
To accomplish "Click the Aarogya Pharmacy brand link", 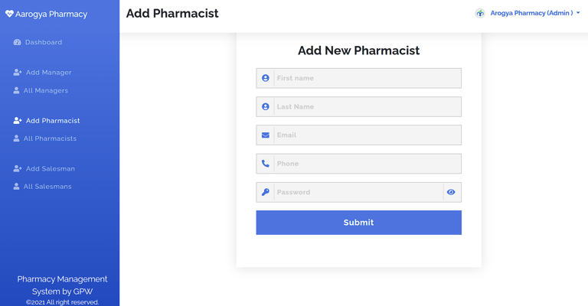I will [47, 15].
